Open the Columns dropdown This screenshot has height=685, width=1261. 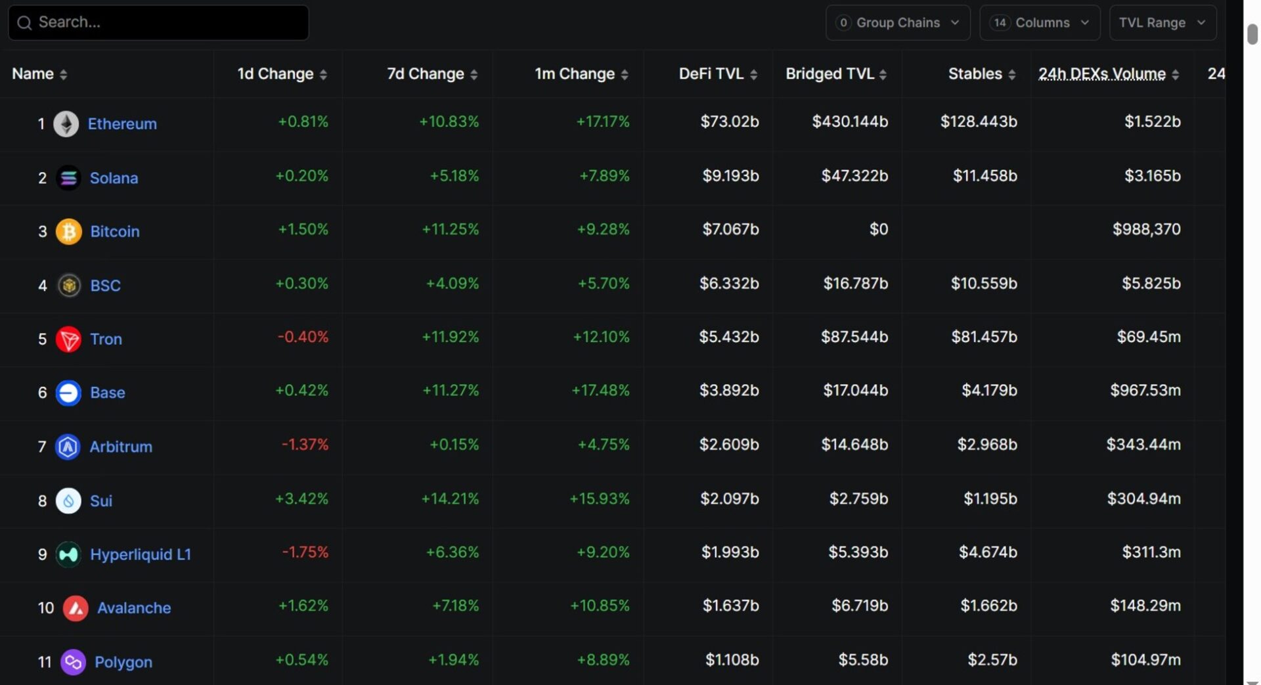tap(1040, 22)
